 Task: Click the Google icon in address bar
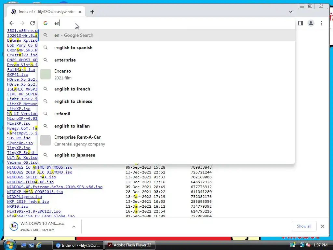click(46, 23)
